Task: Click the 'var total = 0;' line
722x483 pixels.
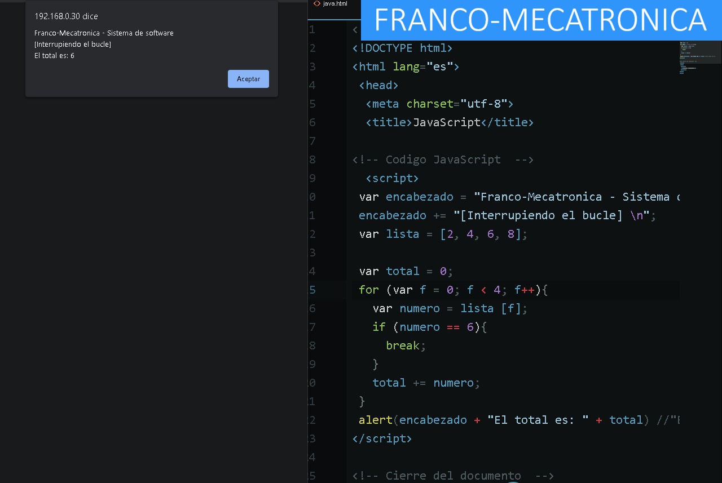Action: tap(406, 271)
